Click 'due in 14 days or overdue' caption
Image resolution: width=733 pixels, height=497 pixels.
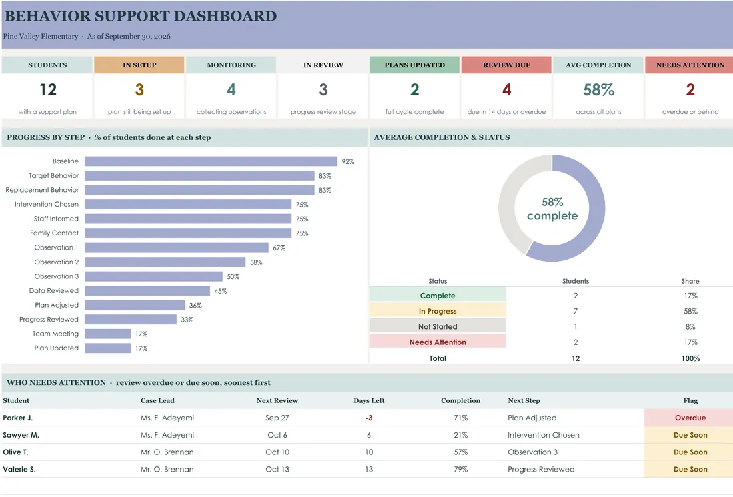point(506,112)
